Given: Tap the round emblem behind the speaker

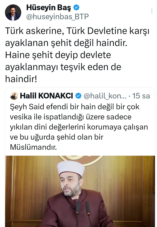Looking at the screenshot, I should (81, 160).
